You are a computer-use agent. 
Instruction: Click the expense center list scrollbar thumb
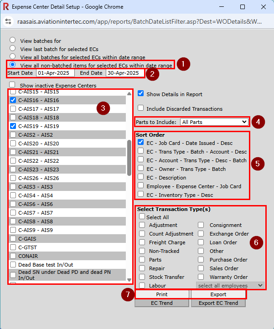[129, 158]
